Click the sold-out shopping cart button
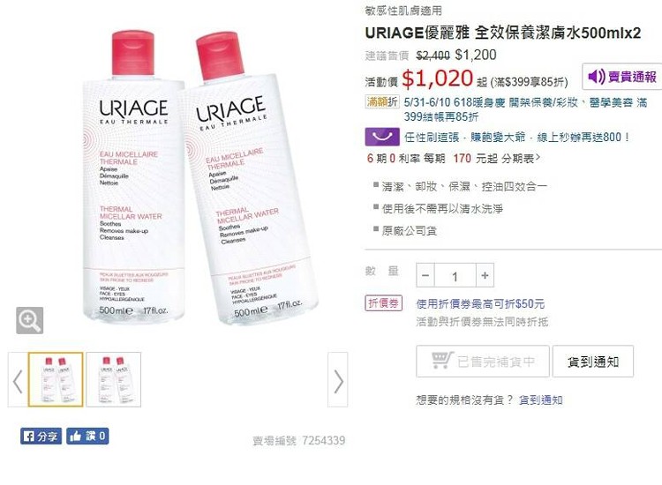 pyautogui.click(x=483, y=362)
